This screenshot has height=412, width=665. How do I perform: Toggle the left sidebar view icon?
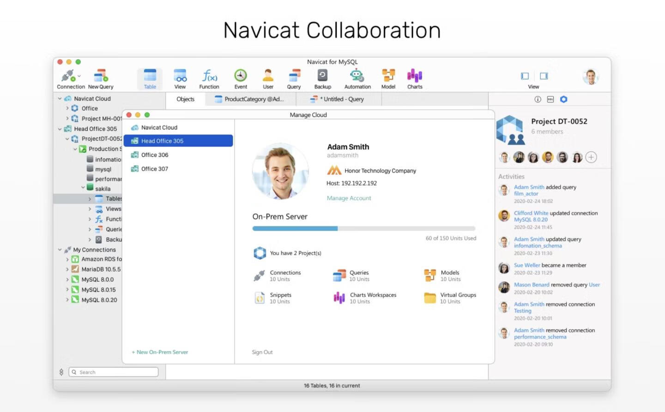coord(525,76)
